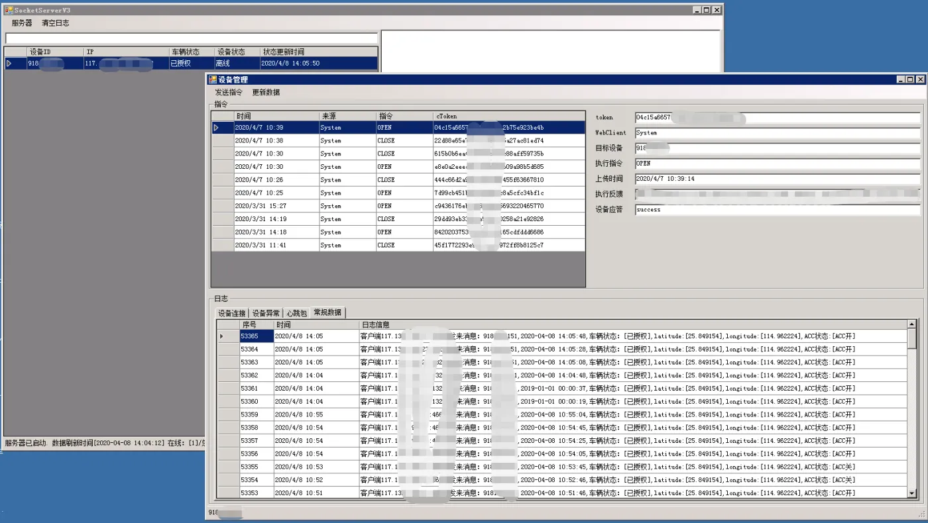Image resolution: width=928 pixels, height=523 pixels.
Task: Click the 执行反馈 field
Action: (778, 194)
